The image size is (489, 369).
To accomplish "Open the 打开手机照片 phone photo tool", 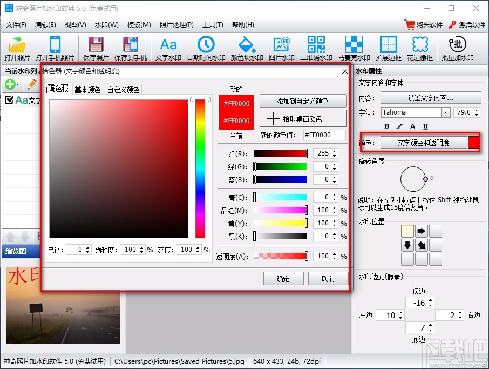I will (x=55, y=48).
